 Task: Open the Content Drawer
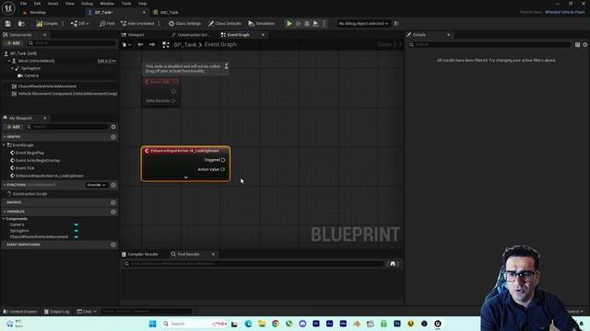pyautogui.click(x=20, y=312)
